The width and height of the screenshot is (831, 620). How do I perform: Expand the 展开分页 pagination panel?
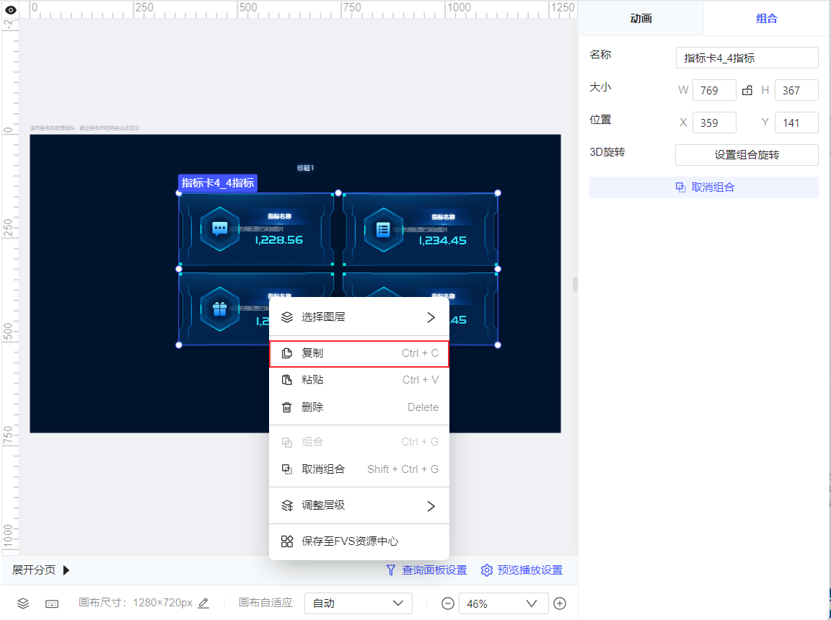coord(41,570)
